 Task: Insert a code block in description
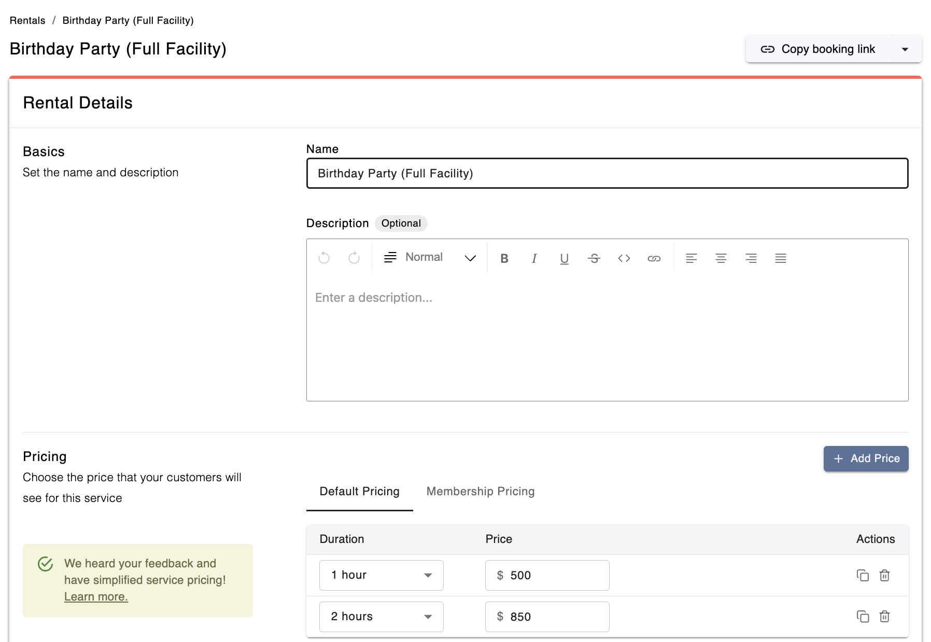[624, 258]
